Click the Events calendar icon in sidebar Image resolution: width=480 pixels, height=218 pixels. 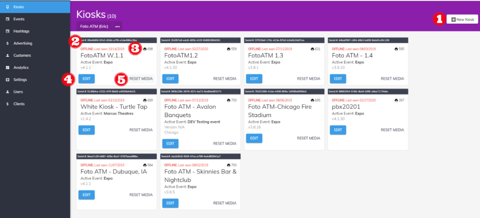click(x=8, y=19)
